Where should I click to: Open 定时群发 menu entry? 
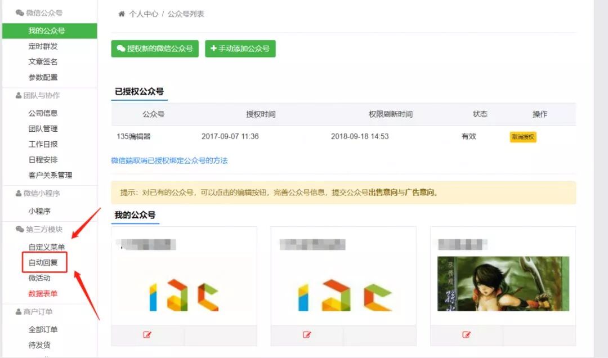43,46
